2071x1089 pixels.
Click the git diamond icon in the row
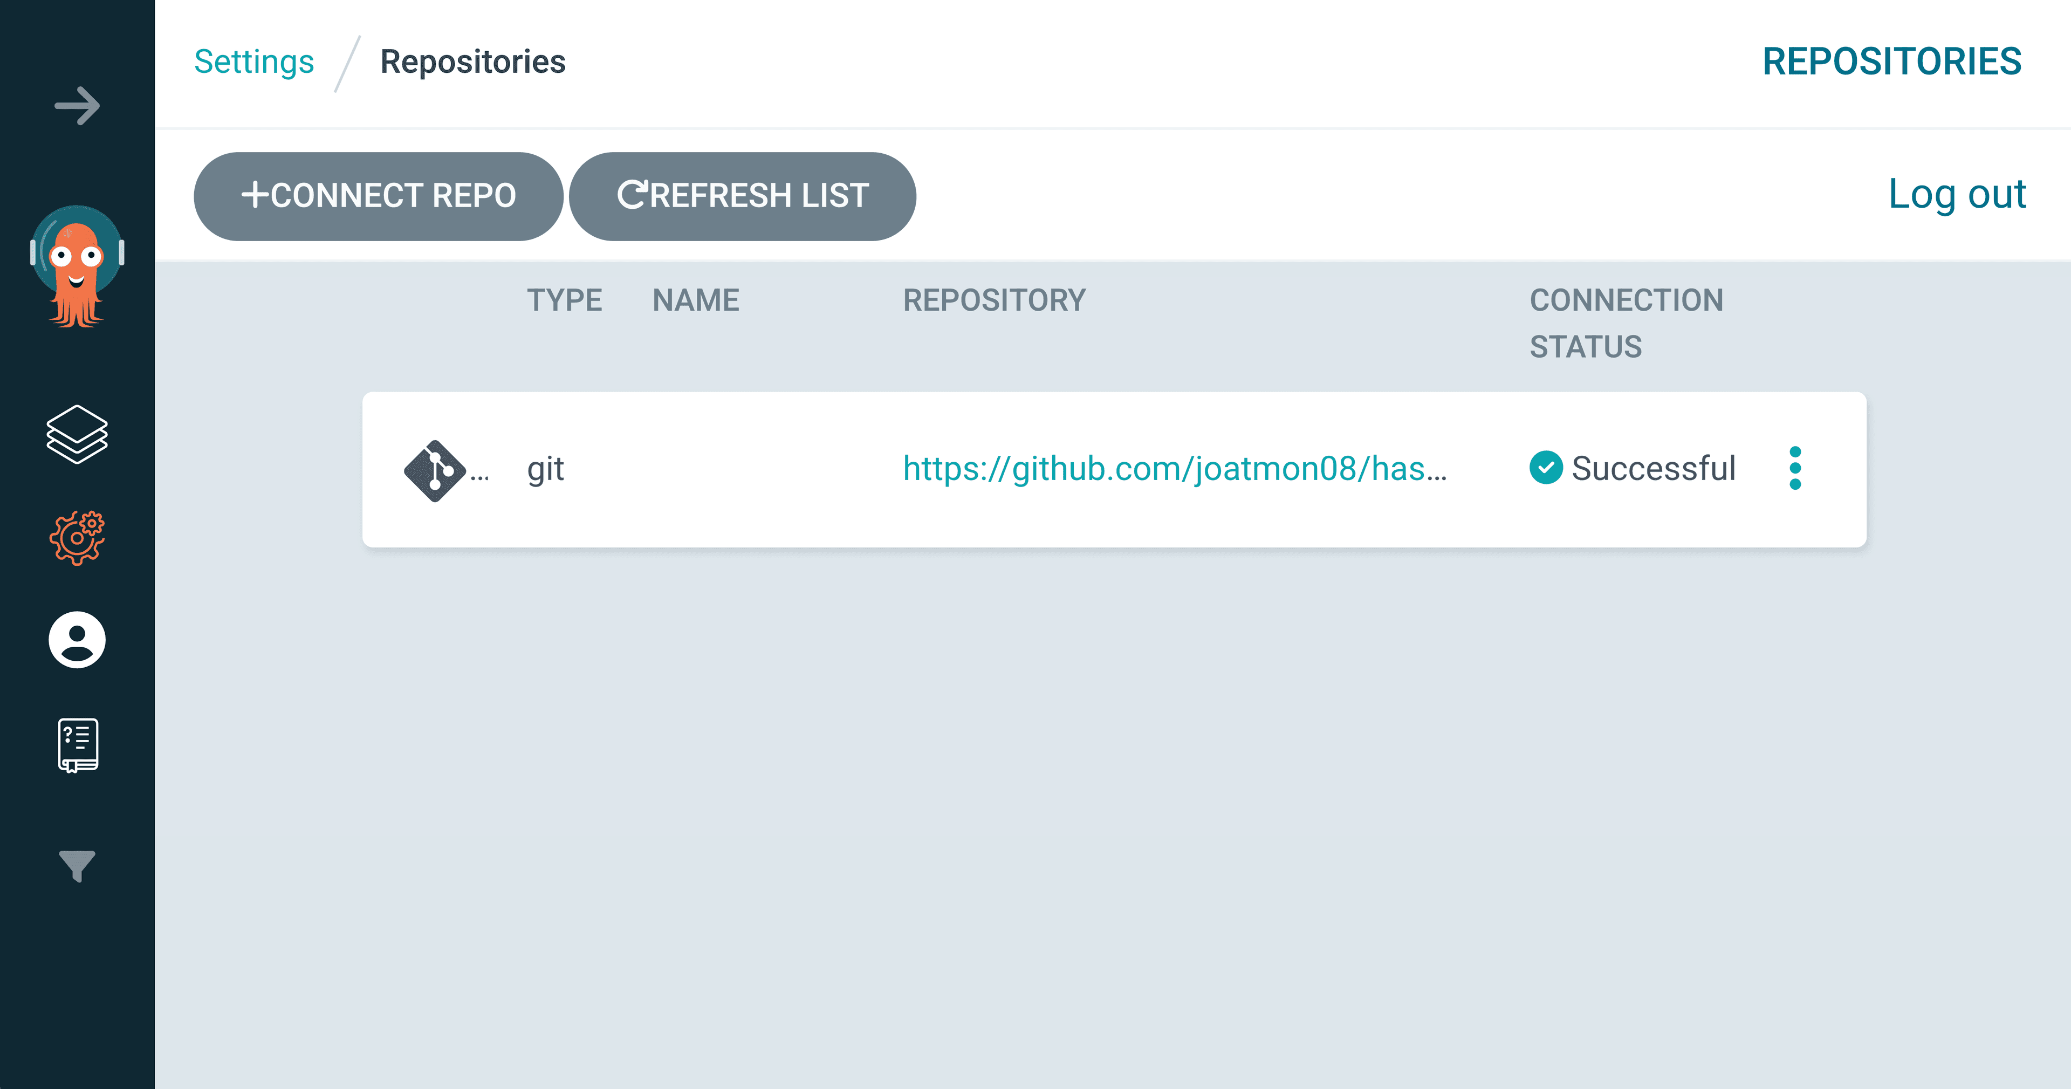(x=434, y=470)
